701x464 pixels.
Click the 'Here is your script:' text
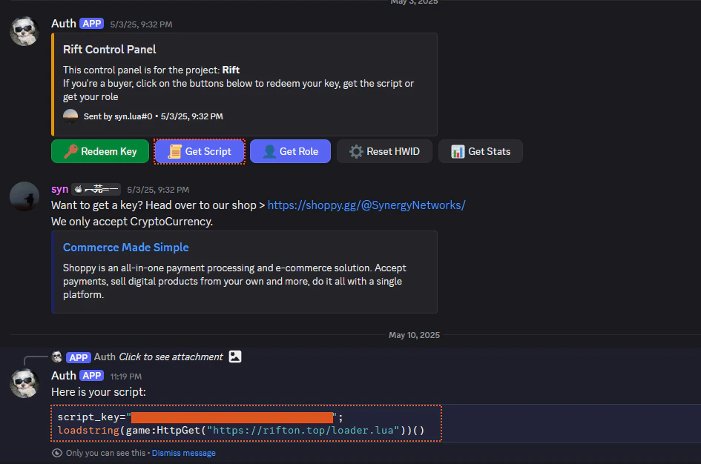[99, 392]
